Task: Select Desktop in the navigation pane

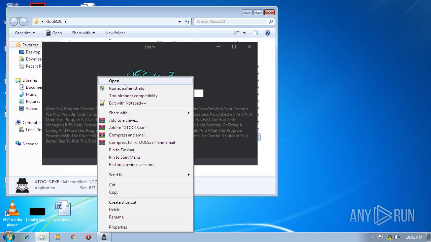Action: pyautogui.click(x=33, y=52)
